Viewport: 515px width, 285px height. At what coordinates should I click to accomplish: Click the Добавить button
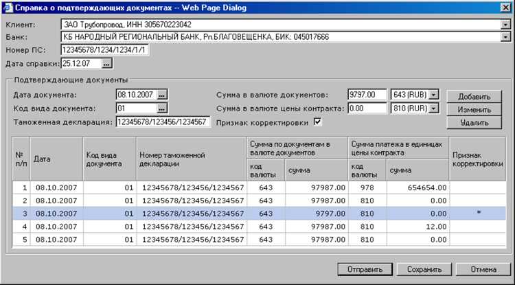(474, 97)
